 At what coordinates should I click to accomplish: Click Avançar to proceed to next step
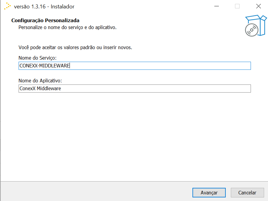(209, 193)
